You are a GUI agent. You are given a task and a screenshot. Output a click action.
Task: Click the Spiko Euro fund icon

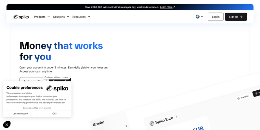(152, 123)
